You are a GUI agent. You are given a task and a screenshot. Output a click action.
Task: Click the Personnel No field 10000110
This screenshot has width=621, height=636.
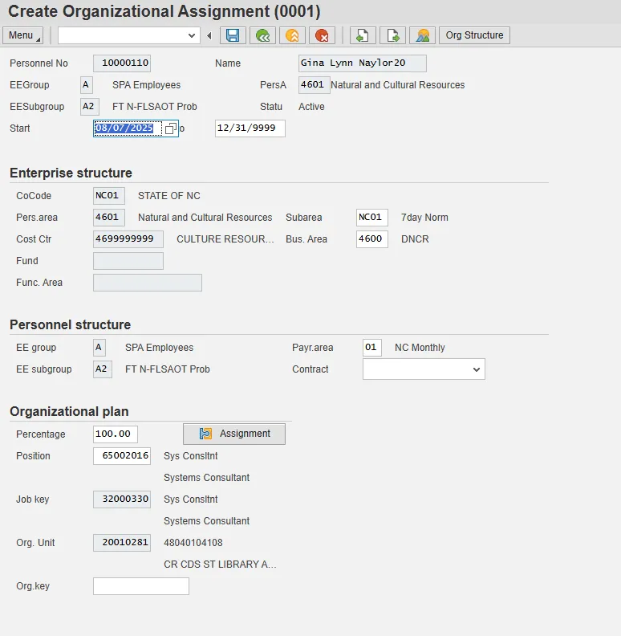[x=122, y=63]
